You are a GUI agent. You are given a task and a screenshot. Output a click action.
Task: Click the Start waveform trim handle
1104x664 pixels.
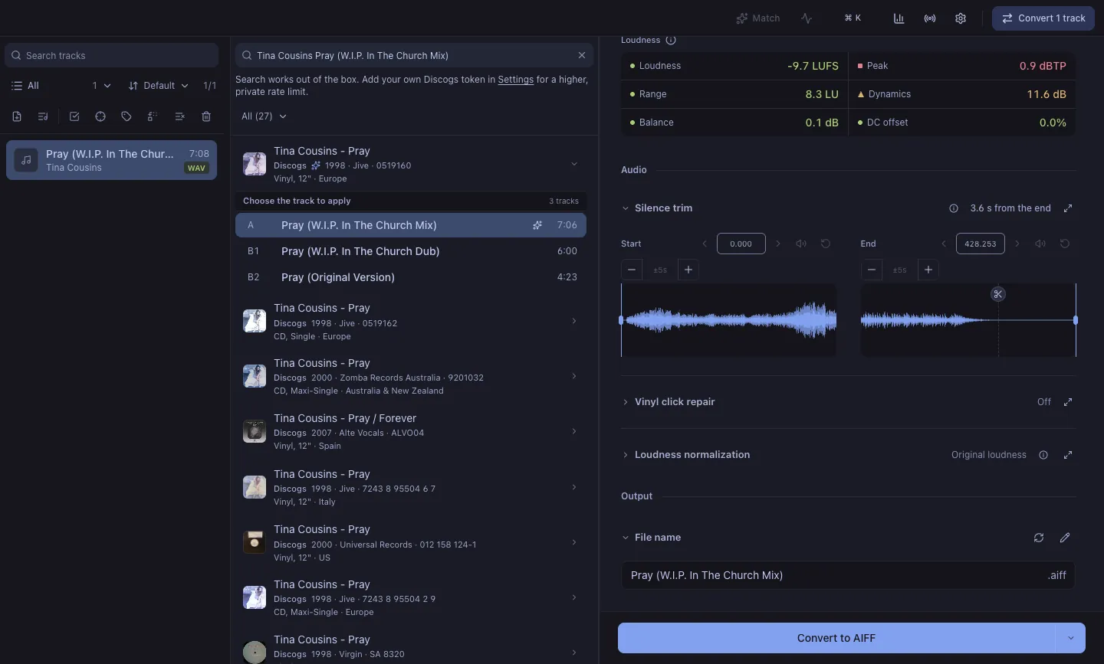pyautogui.click(x=621, y=320)
